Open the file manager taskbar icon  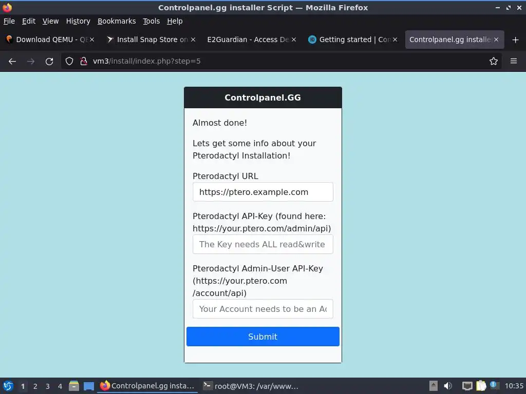(x=74, y=386)
